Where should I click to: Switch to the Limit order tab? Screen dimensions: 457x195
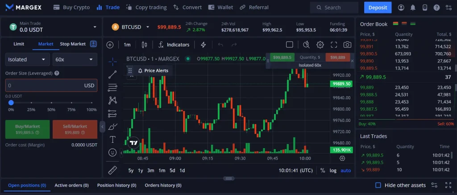pos(19,44)
